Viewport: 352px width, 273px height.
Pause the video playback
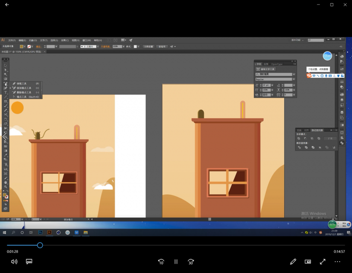(176, 262)
